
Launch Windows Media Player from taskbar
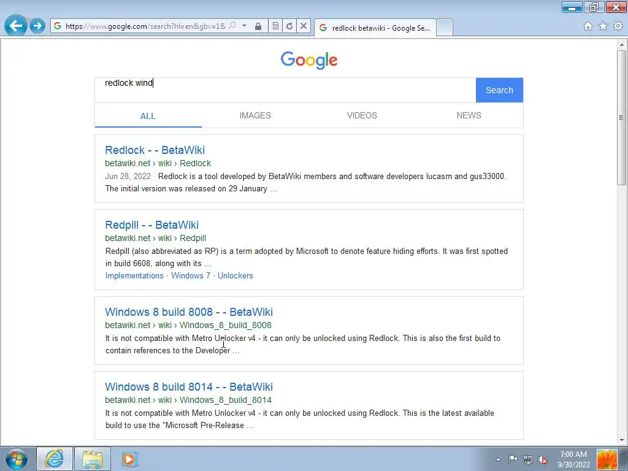pyautogui.click(x=129, y=459)
